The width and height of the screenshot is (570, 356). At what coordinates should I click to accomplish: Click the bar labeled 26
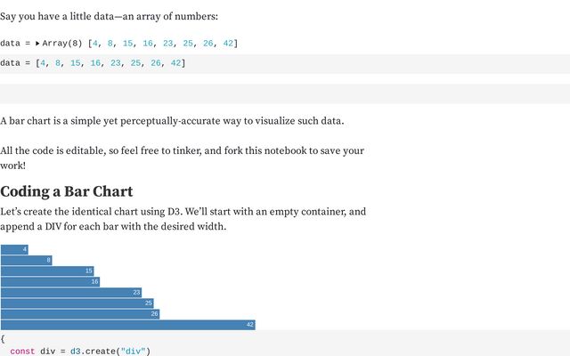tap(80, 313)
